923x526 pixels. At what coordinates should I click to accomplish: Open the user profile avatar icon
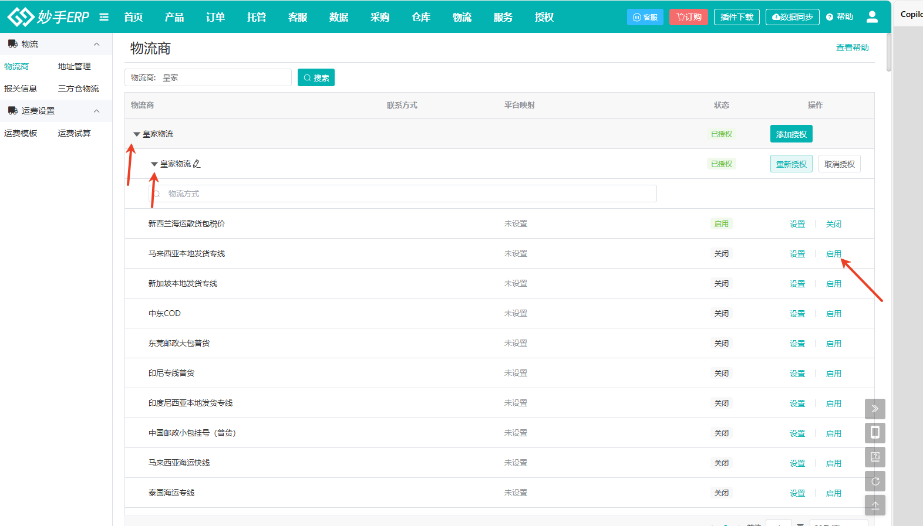(872, 17)
